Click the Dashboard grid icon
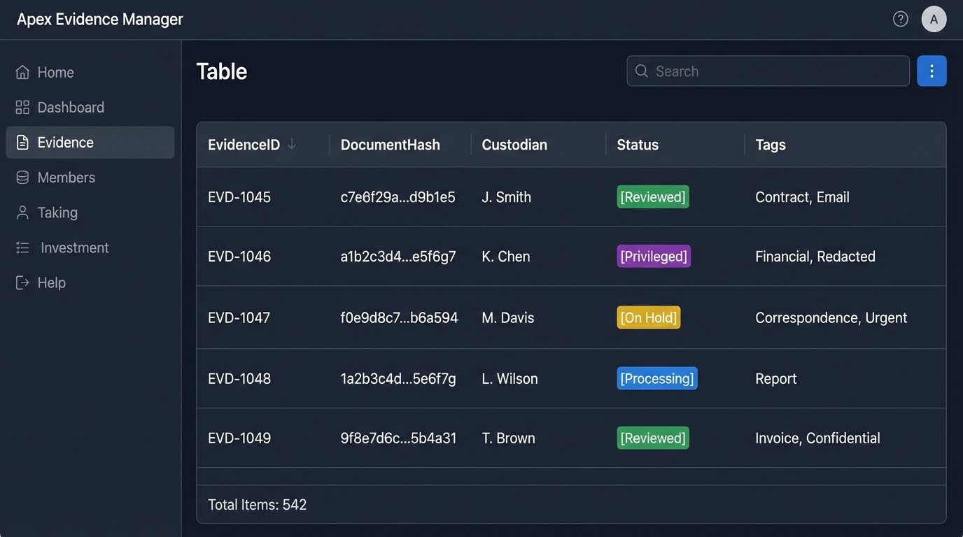 coord(22,108)
